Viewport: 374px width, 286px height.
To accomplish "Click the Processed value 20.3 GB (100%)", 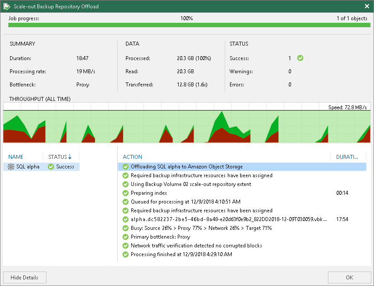I will (x=194, y=58).
